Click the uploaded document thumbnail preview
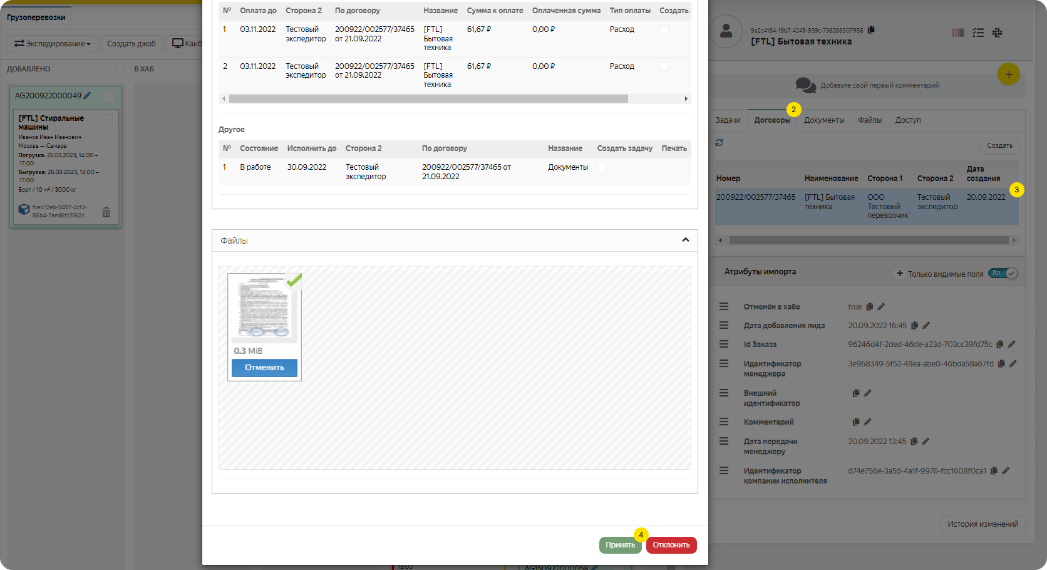Screen dimensions: 1047x570 tap(264, 308)
